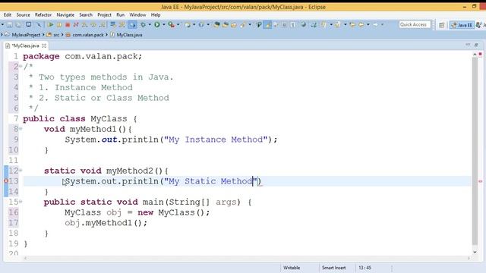Close the MyClass.java editor tab
Viewport: 486px width, 273px height.
44,45
